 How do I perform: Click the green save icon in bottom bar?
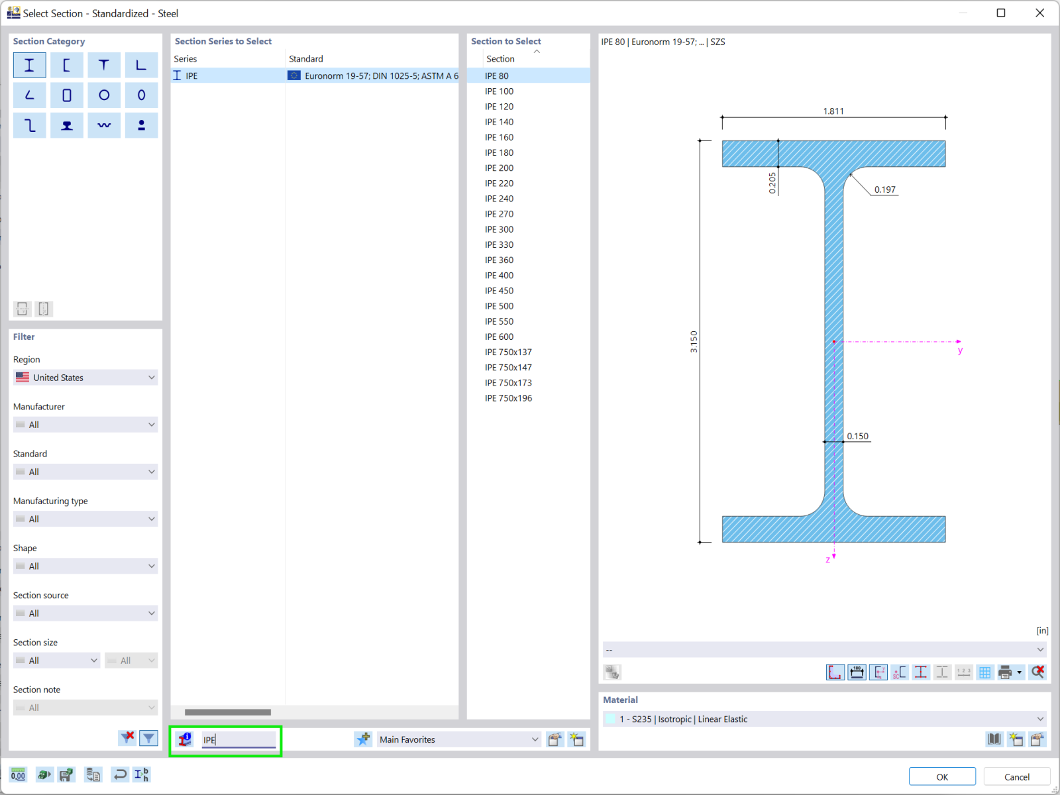pyautogui.click(x=66, y=774)
